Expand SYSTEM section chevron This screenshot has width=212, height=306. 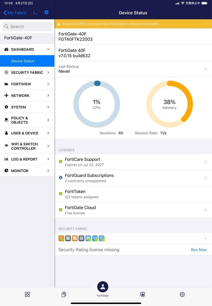pyautogui.click(x=48, y=107)
